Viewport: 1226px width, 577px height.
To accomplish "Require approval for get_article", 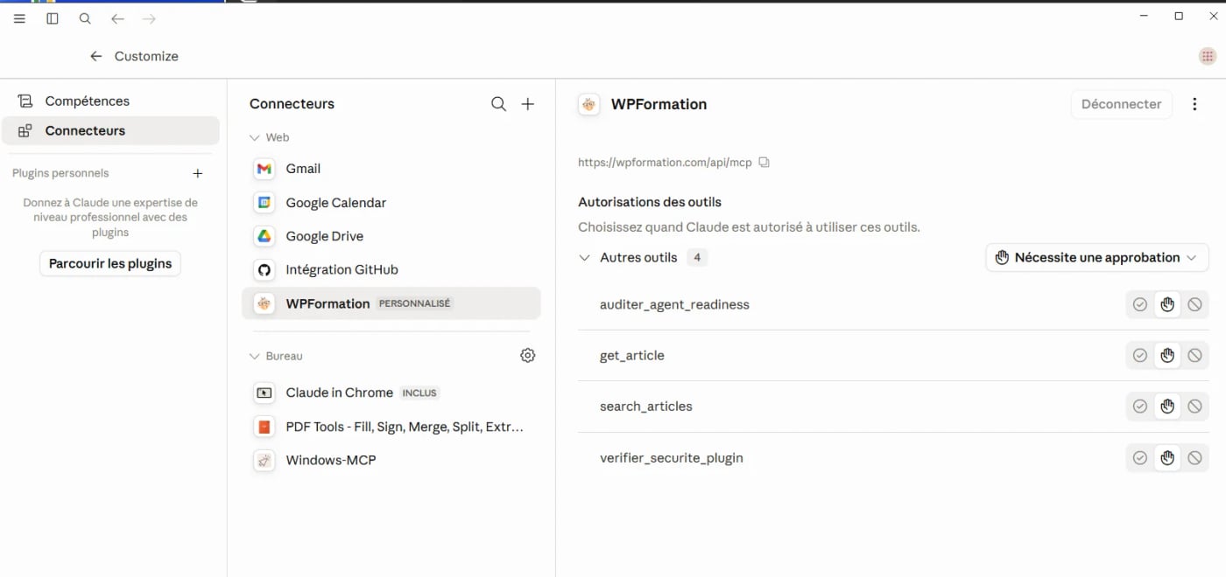I will tap(1167, 356).
